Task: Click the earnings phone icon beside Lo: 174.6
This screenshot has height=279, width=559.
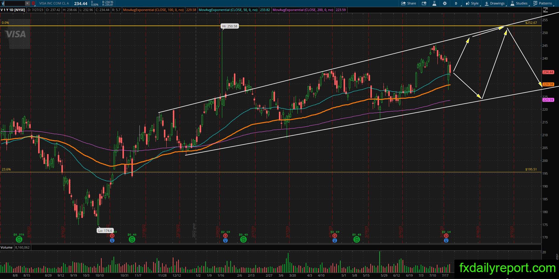Action: point(112,235)
